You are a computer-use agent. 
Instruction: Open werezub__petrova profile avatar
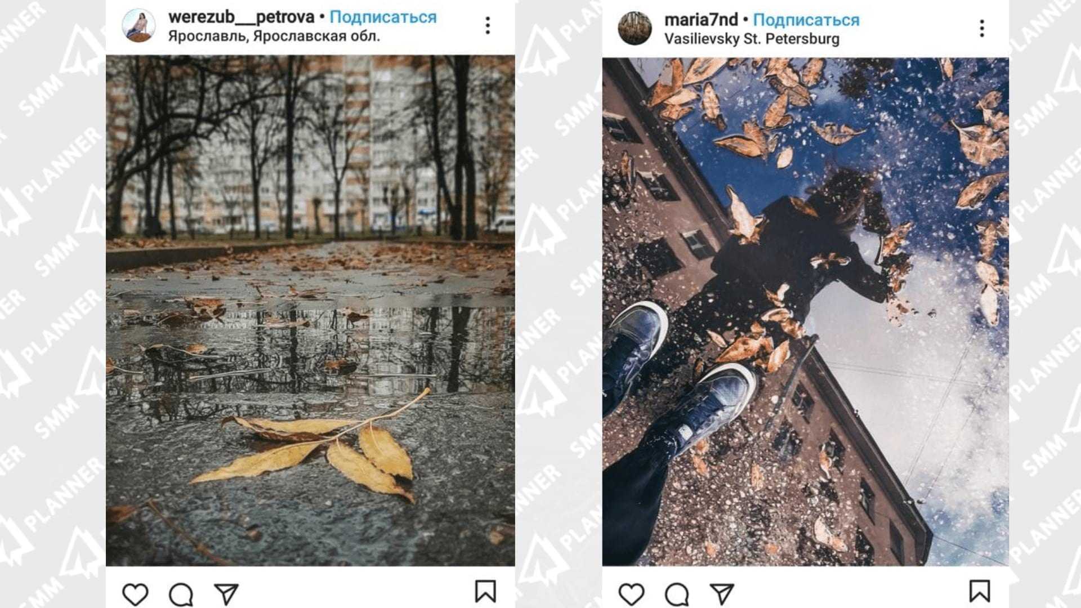139,26
